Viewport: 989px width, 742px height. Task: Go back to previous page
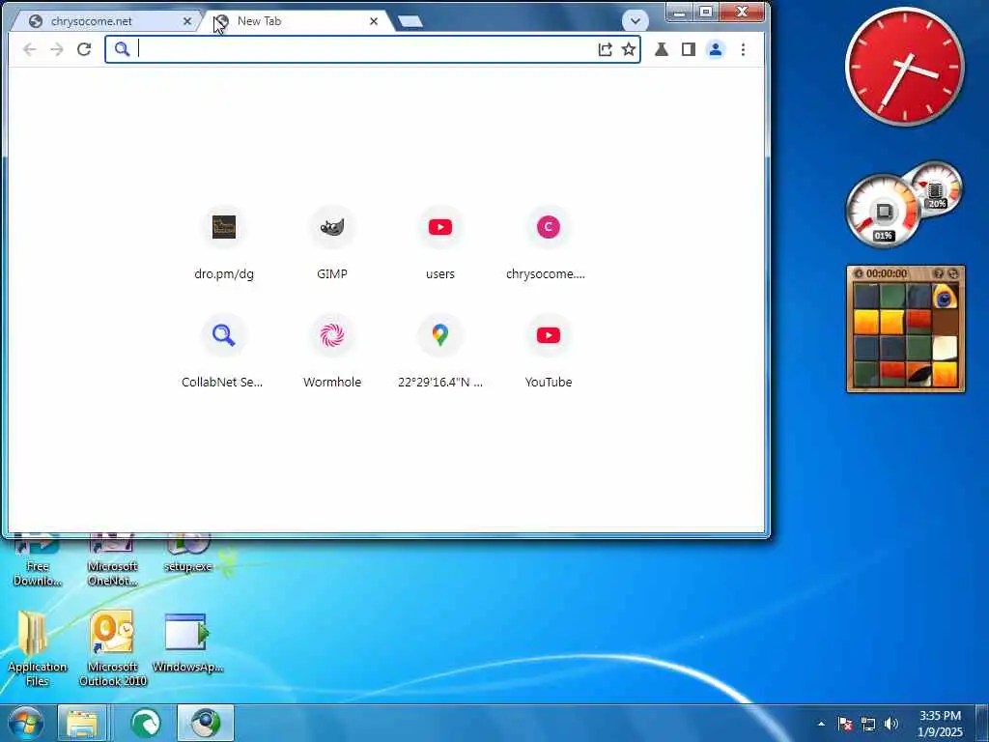click(29, 49)
